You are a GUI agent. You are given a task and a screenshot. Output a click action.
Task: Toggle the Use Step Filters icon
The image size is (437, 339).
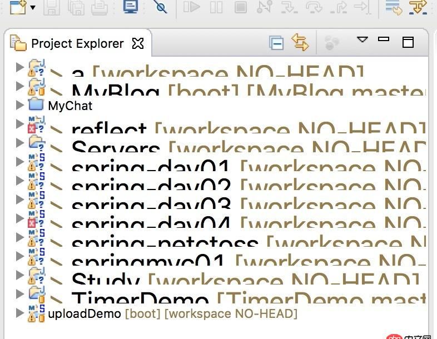tap(418, 7)
